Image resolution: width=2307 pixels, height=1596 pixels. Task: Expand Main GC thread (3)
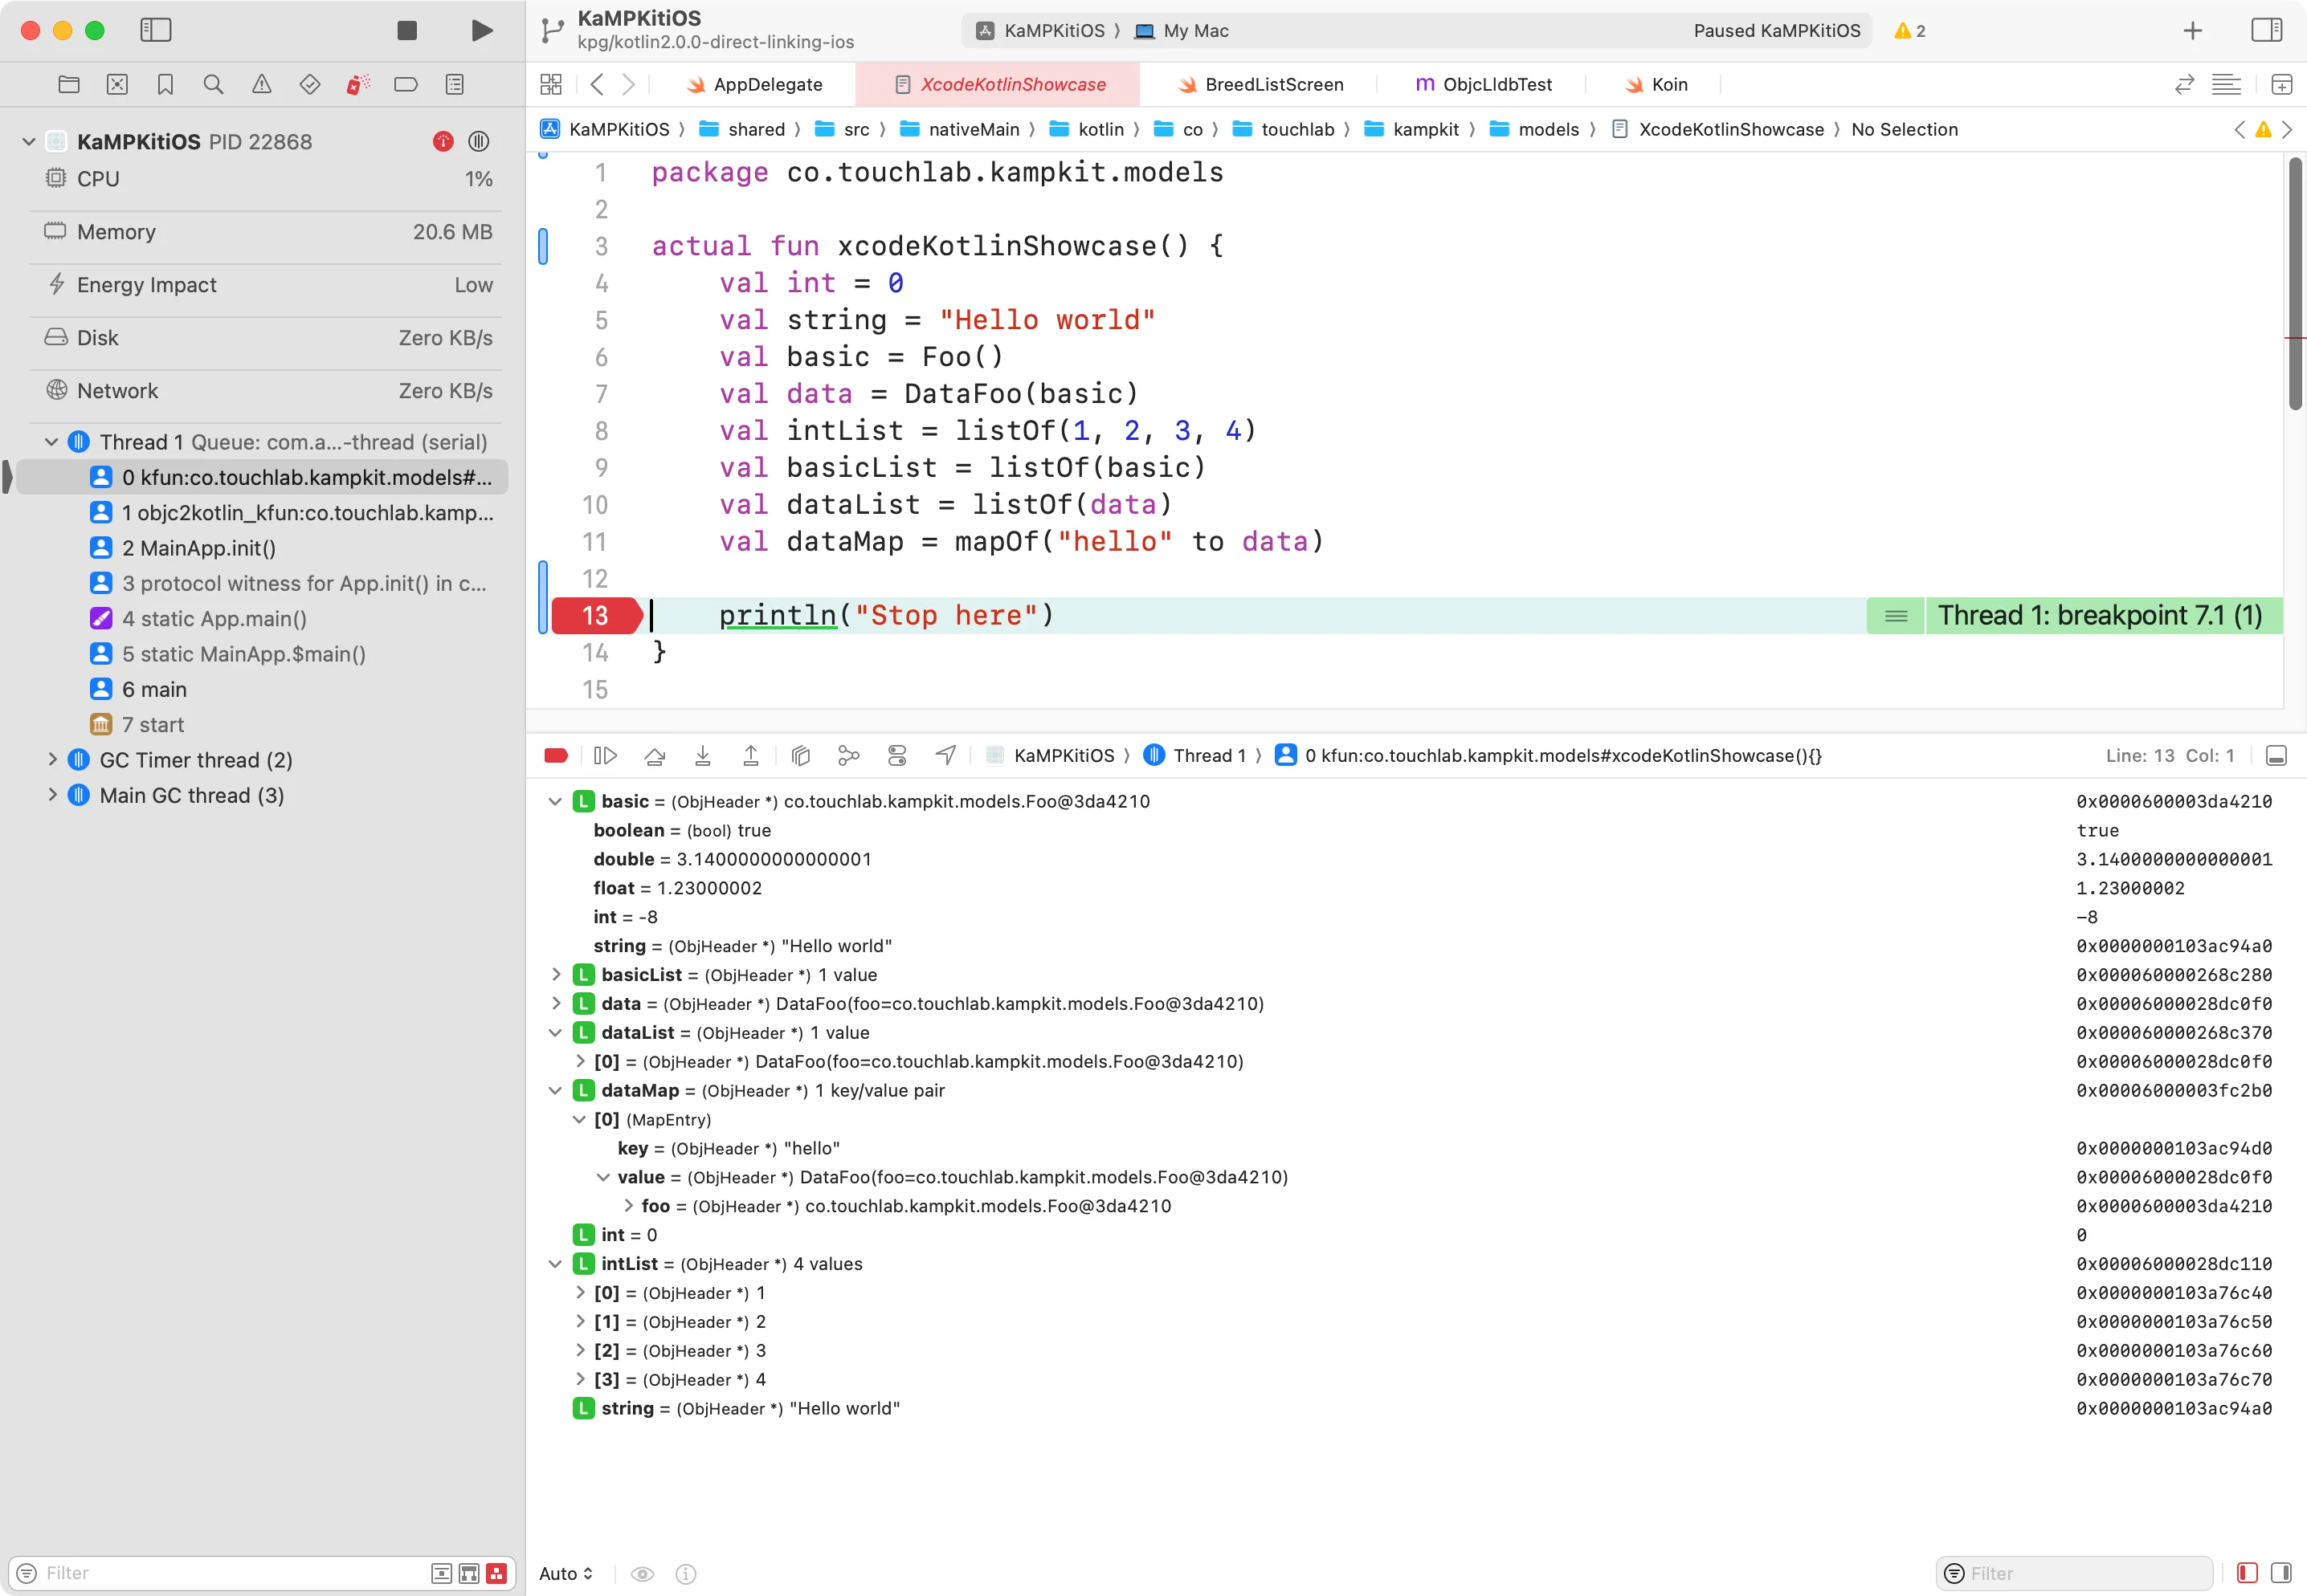pyautogui.click(x=52, y=794)
